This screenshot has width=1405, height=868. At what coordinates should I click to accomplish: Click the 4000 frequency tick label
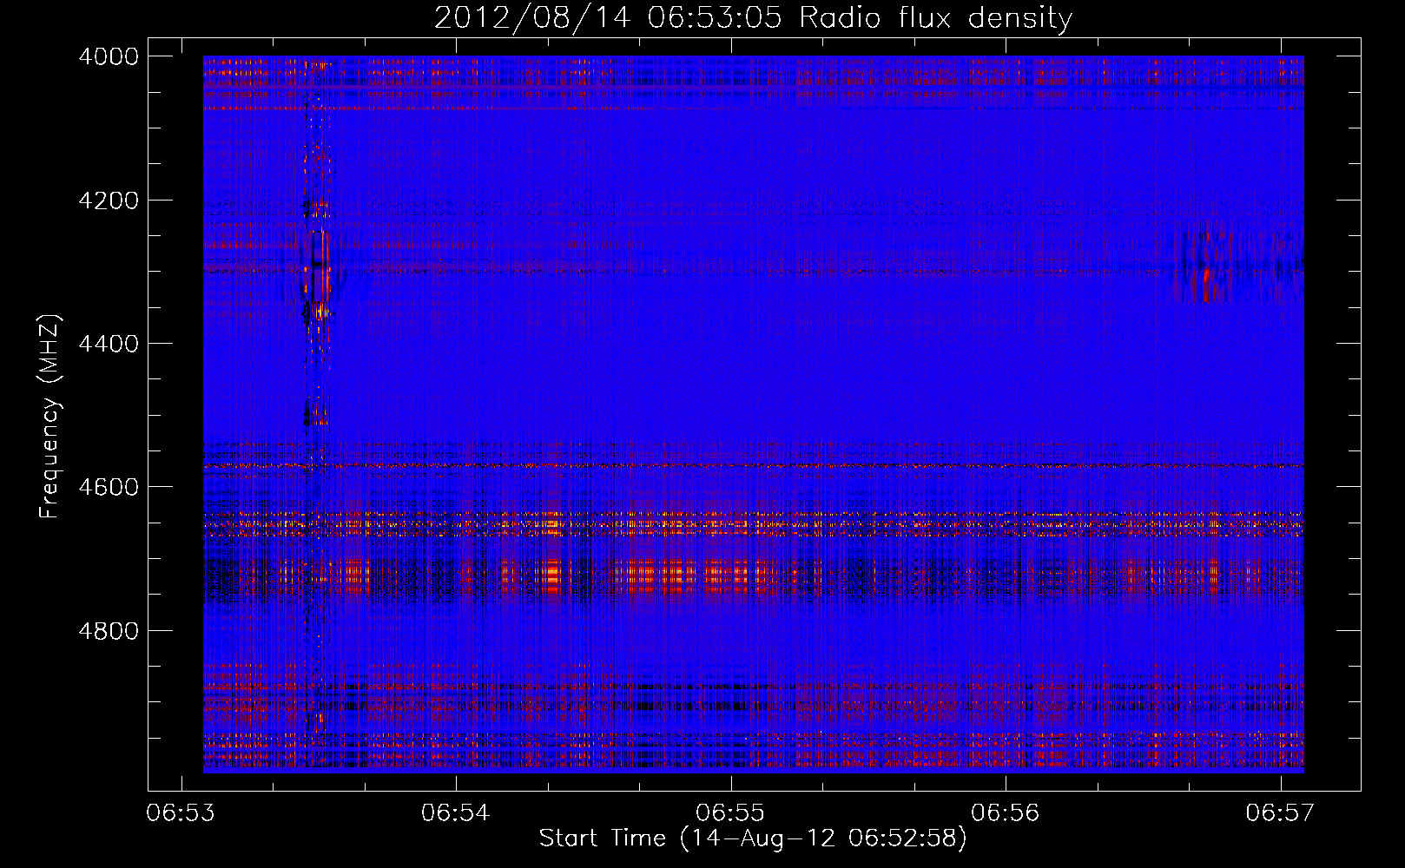[109, 56]
